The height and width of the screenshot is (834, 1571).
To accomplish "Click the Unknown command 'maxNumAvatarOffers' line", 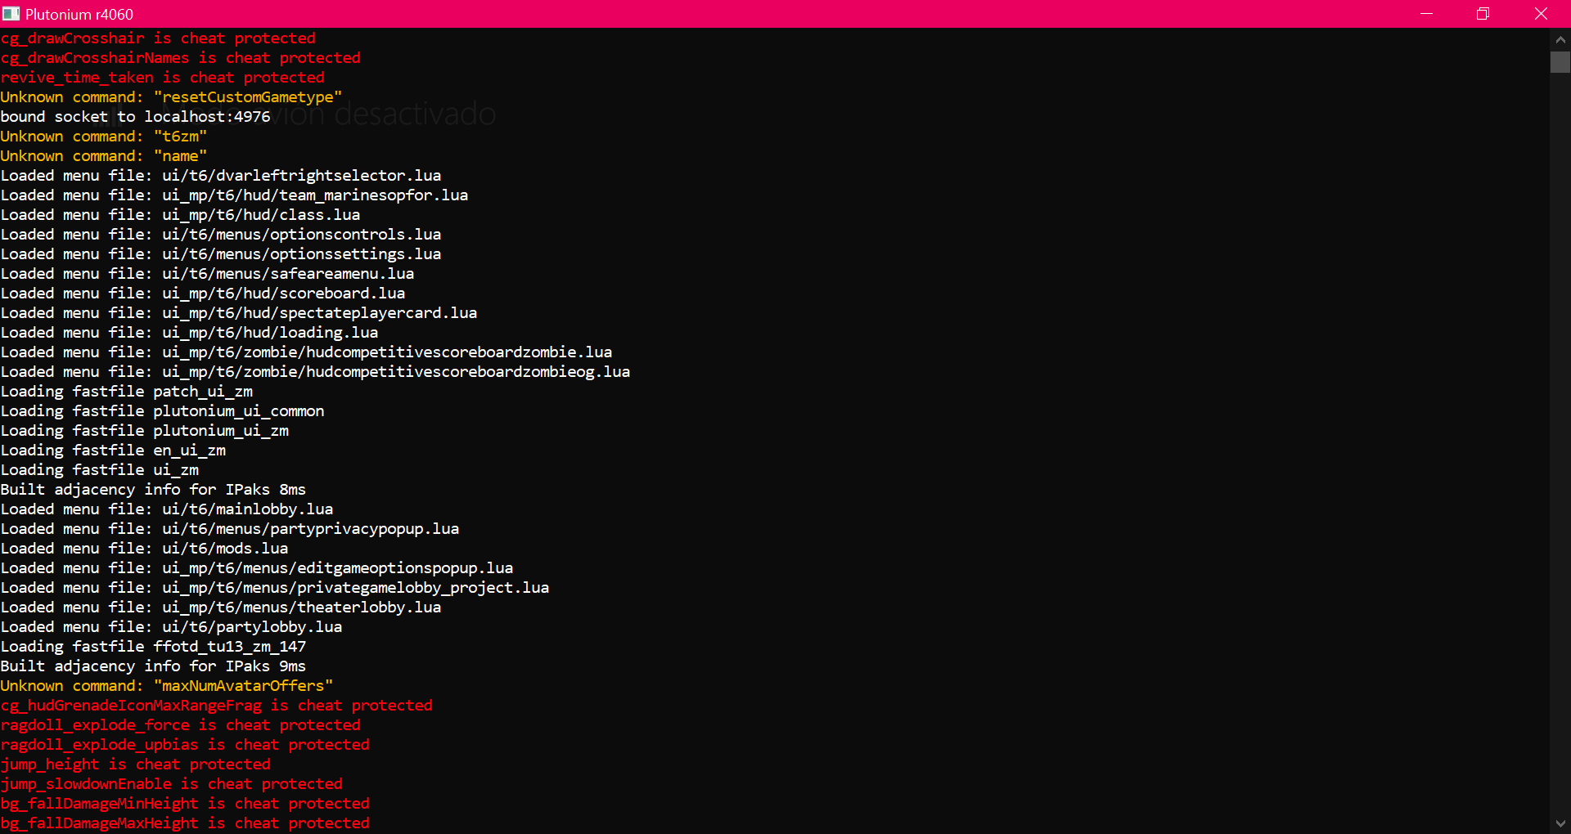I will tap(167, 686).
